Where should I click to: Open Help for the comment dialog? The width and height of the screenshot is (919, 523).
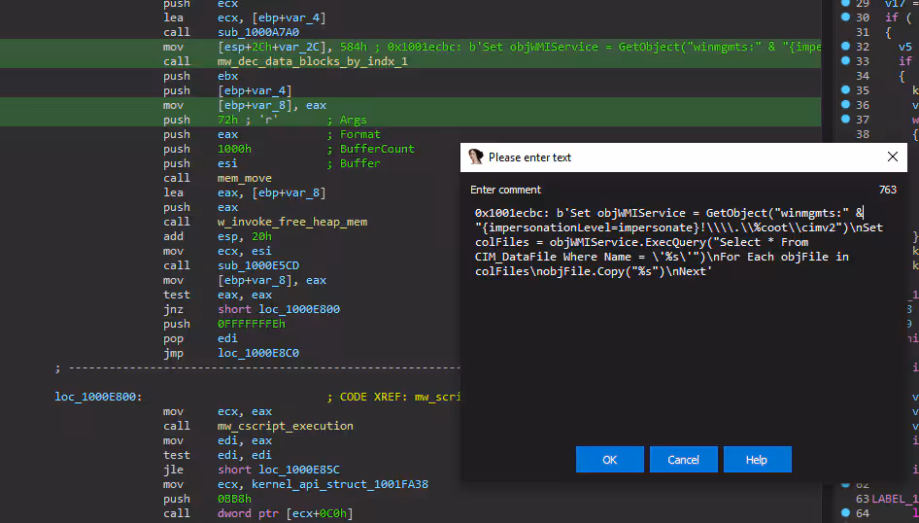[757, 460]
